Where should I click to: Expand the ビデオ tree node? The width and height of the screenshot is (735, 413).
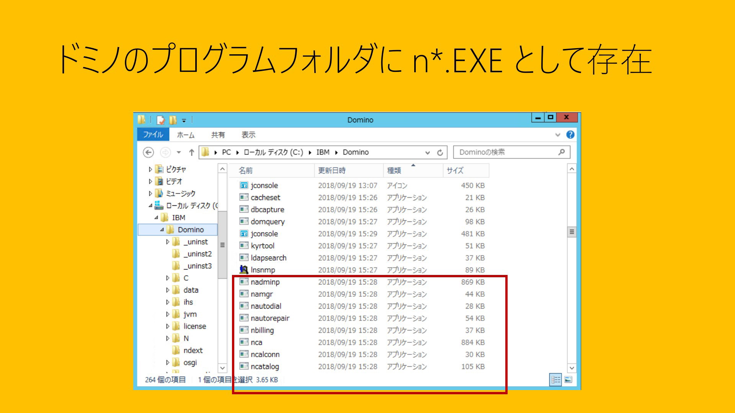[x=150, y=181]
